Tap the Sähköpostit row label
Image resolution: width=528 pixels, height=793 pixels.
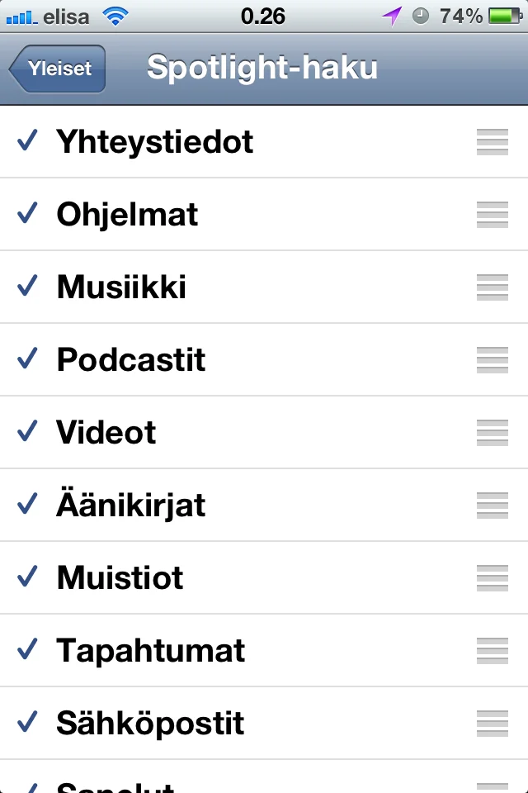(150, 724)
